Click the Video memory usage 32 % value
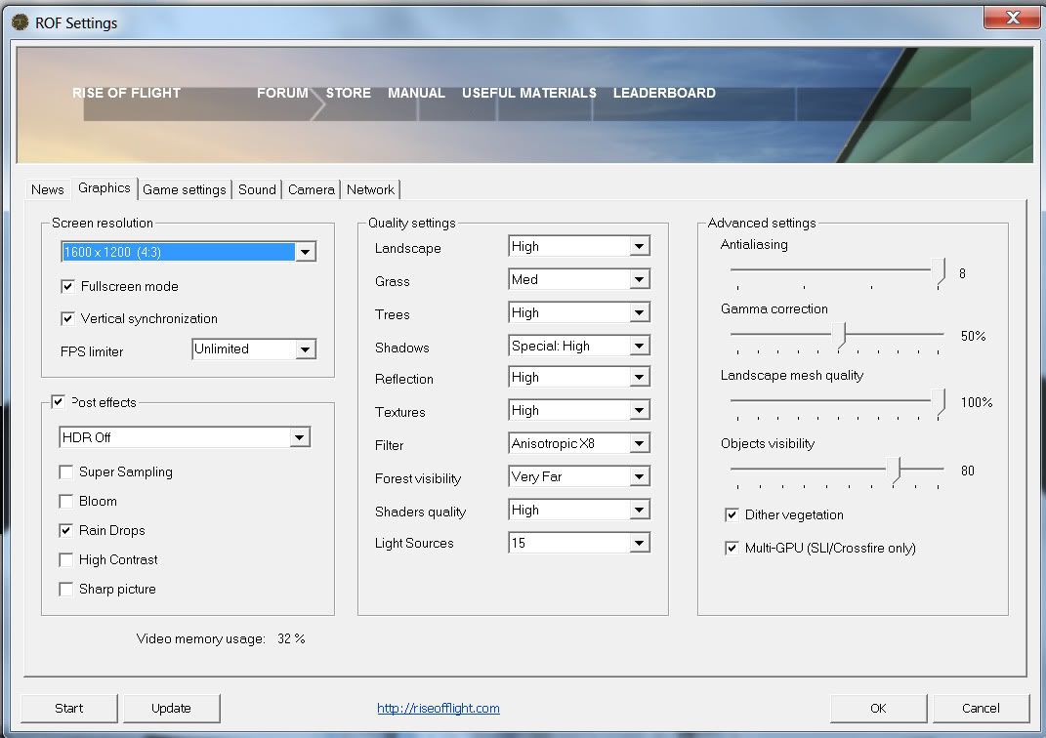This screenshot has width=1046, height=738. pos(291,638)
